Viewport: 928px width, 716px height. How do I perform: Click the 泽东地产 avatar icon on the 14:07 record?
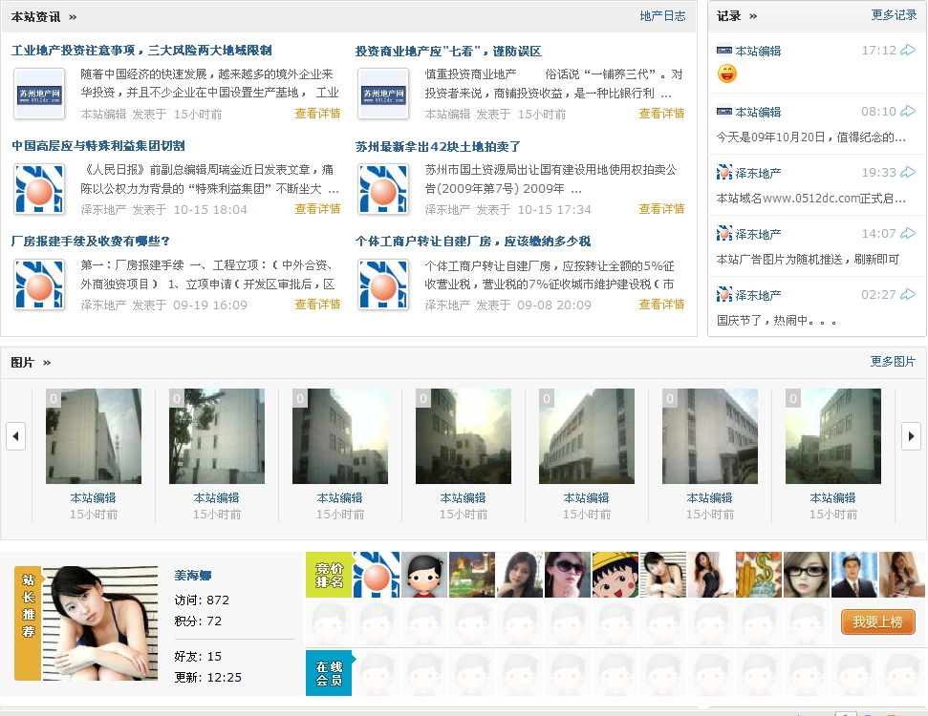(x=723, y=234)
